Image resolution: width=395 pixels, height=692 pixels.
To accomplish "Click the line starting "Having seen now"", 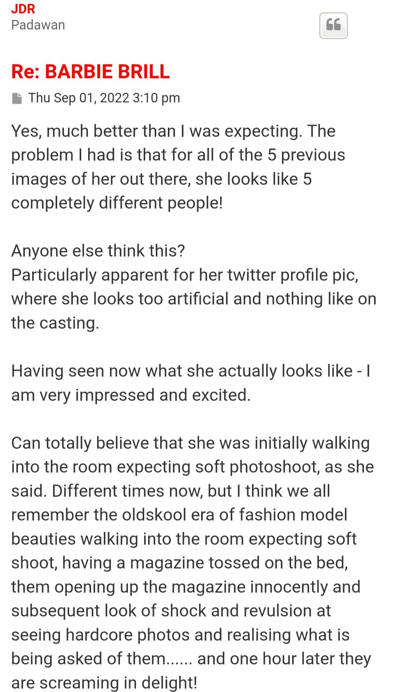I will pyautogui.click(x=190, y=371).
